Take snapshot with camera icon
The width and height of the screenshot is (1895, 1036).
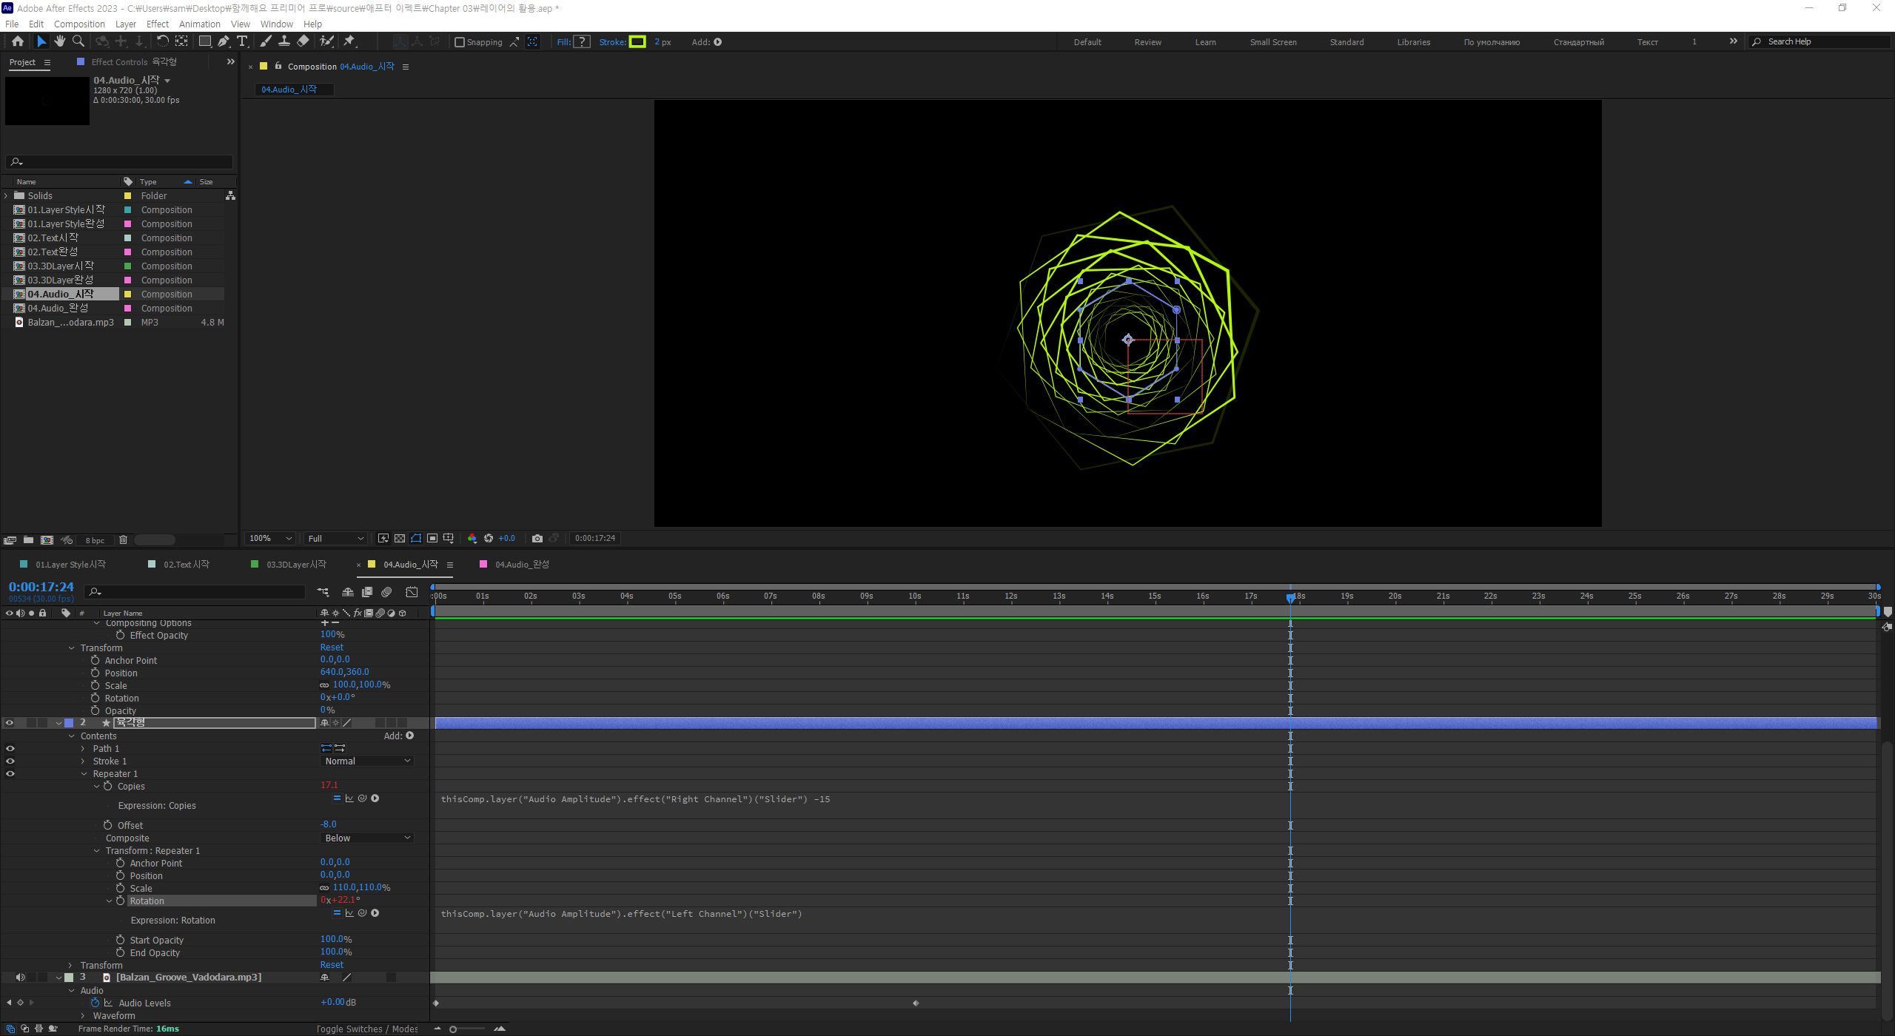[x=537, y=538]
